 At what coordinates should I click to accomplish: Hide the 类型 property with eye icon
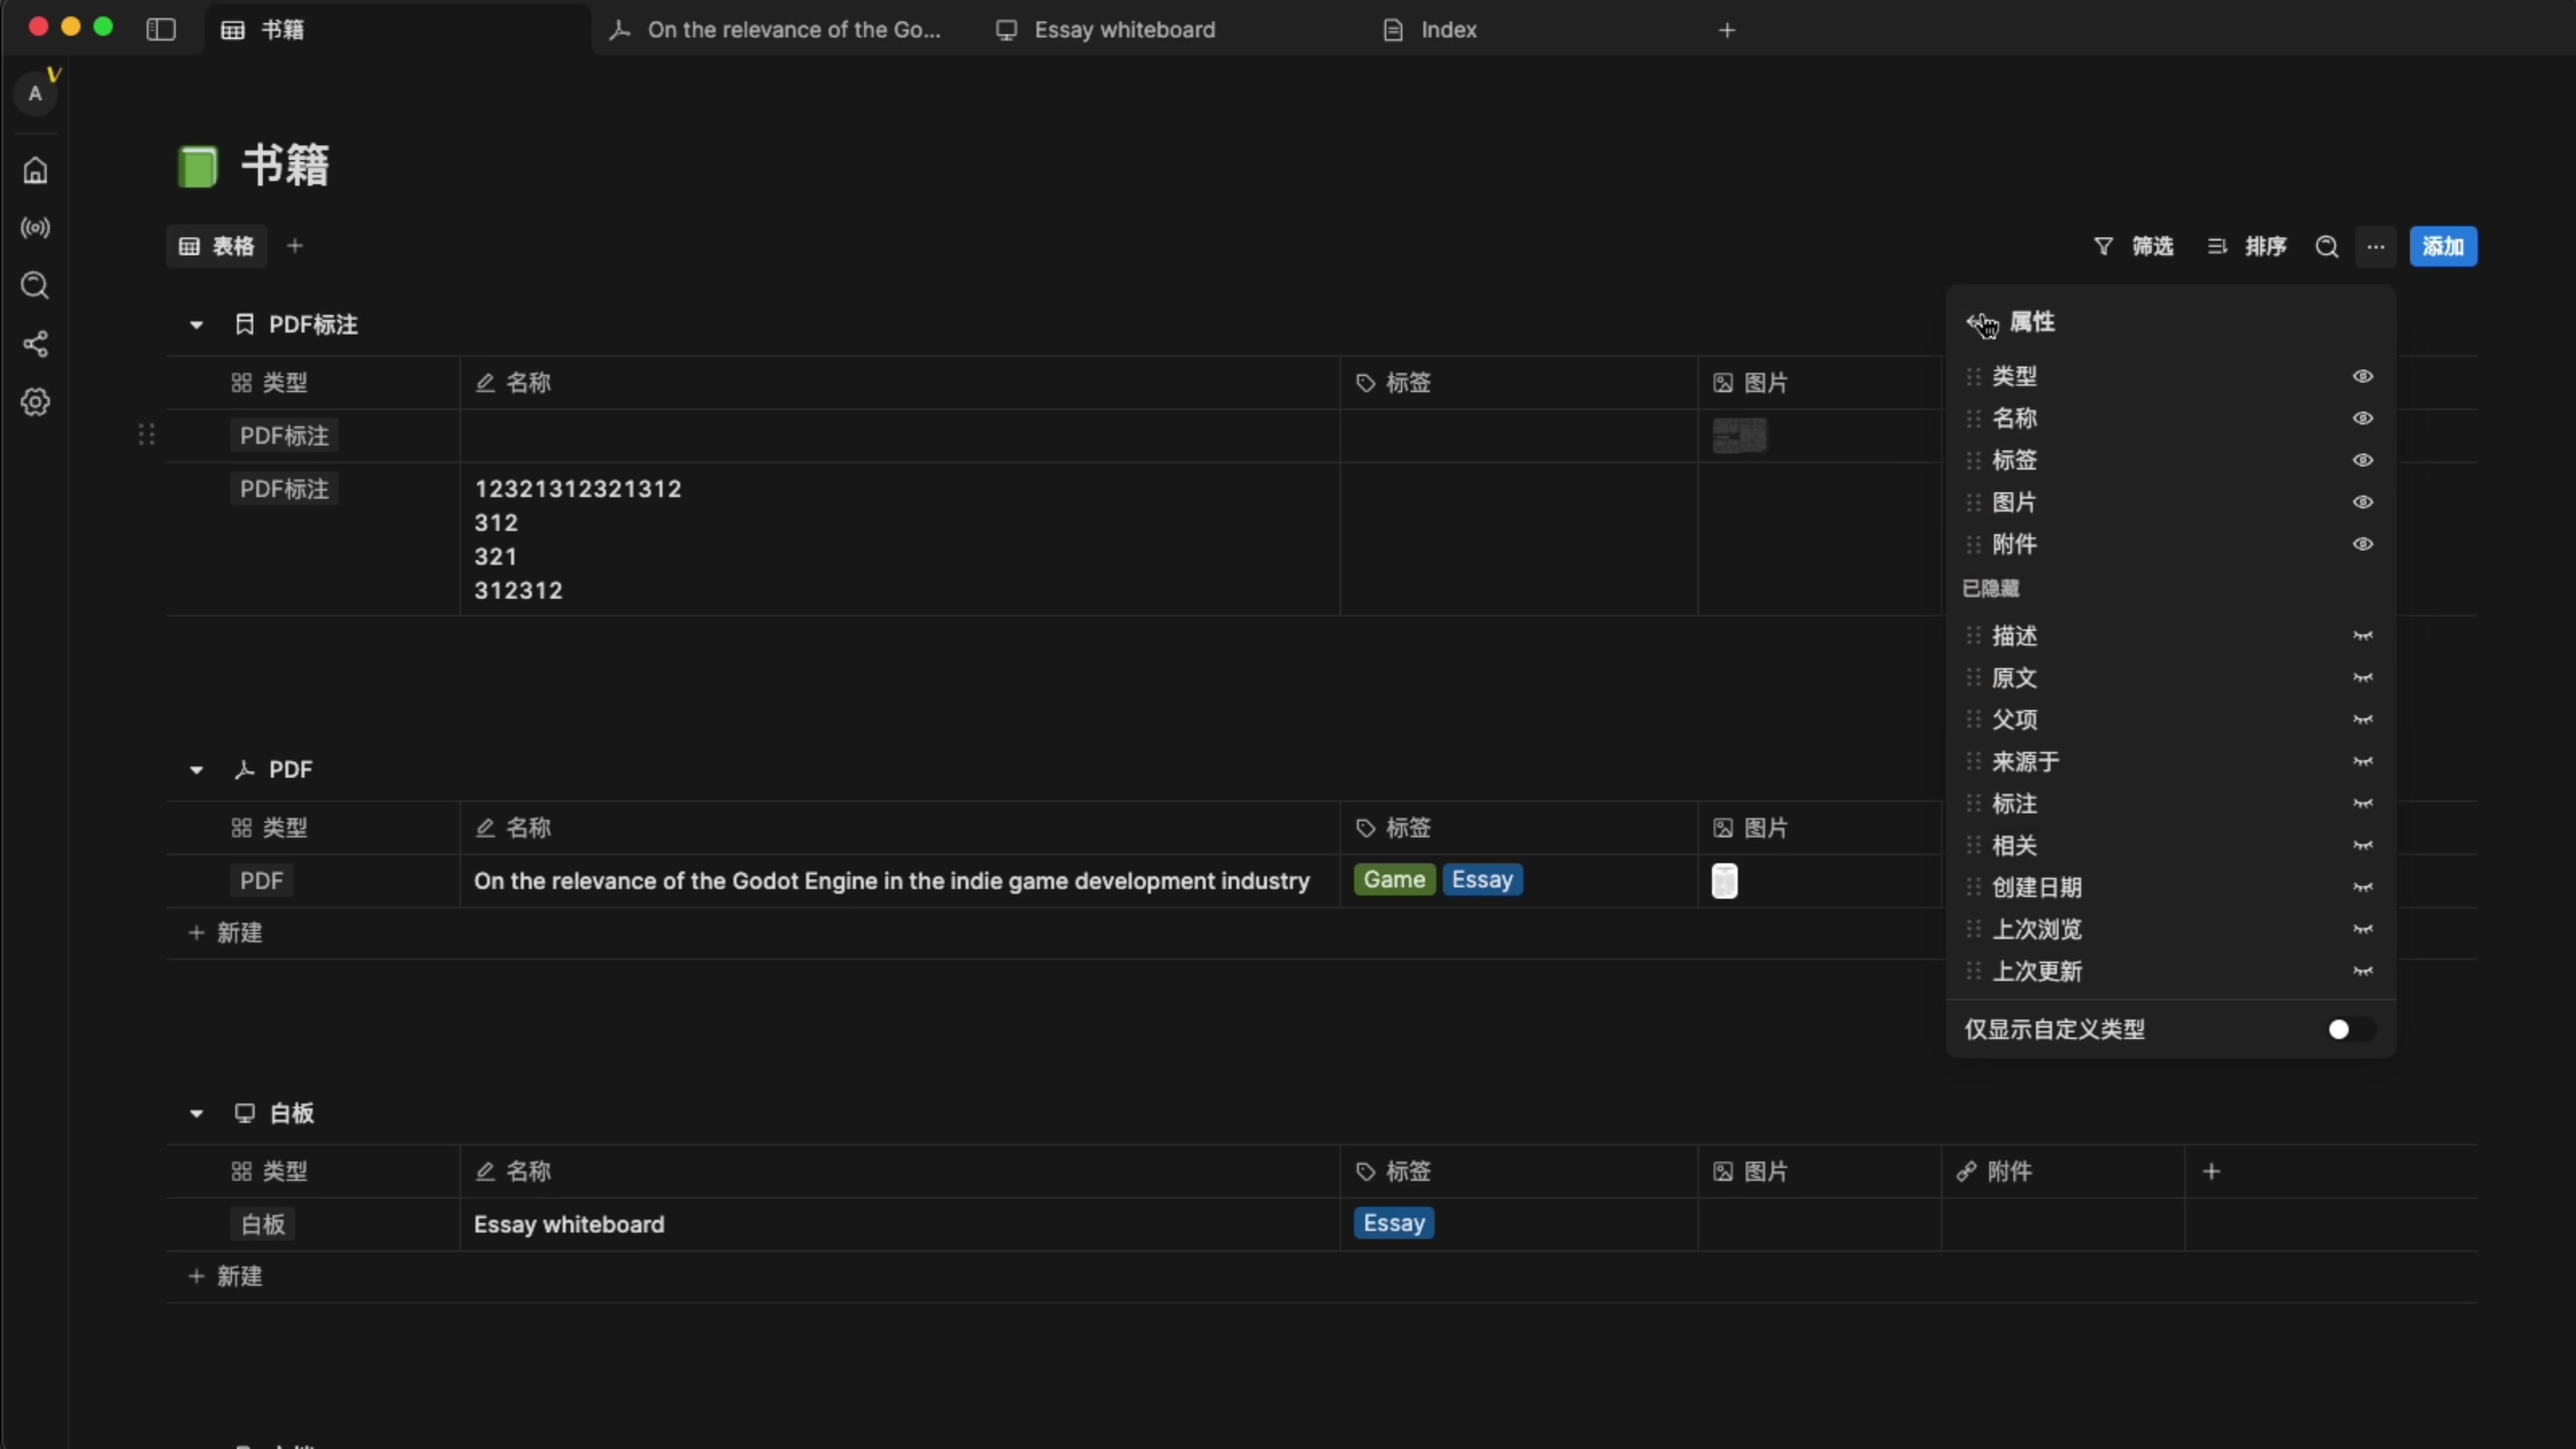point(2363,377)
